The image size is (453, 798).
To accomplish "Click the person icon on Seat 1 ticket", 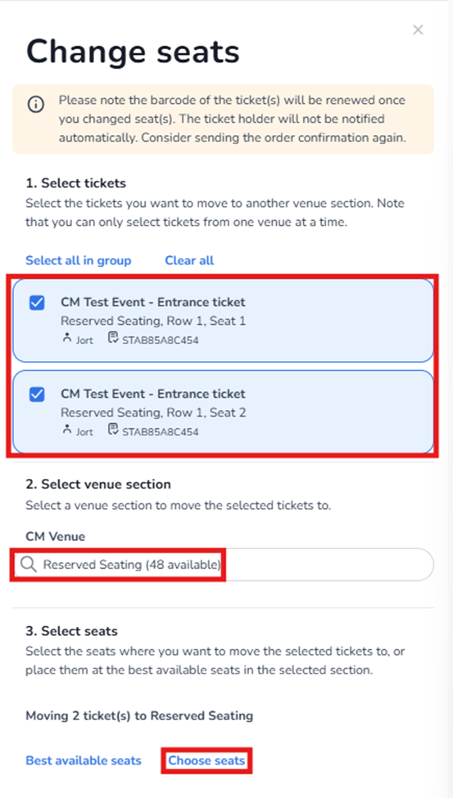I will point(66,339).
